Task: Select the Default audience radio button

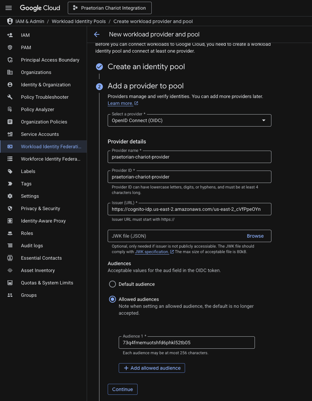Action: pyautogui.click(x=112, y=284)
